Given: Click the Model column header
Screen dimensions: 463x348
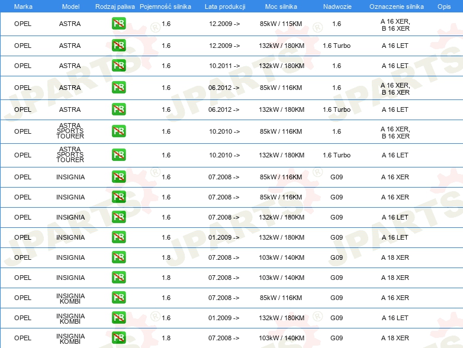Looking at the screenshot, I should 70,6.
